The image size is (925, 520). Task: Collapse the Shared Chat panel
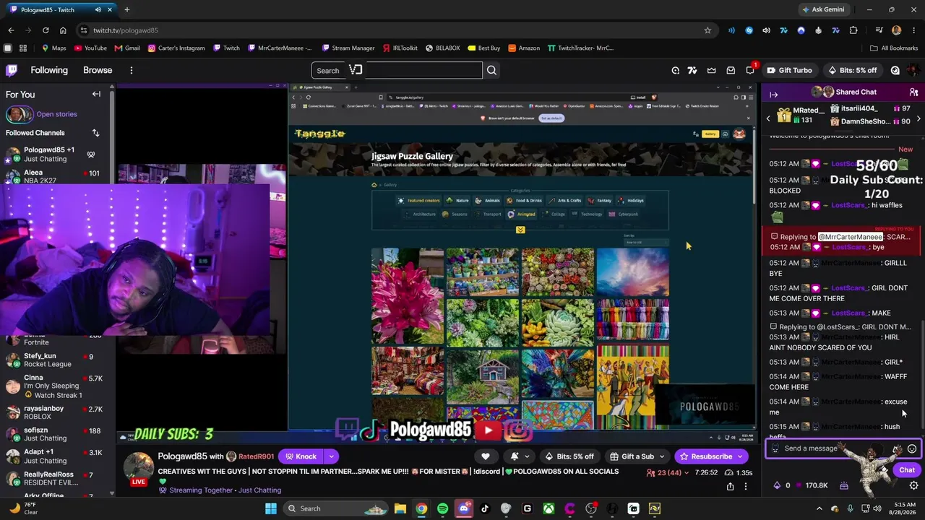[773, 95]
